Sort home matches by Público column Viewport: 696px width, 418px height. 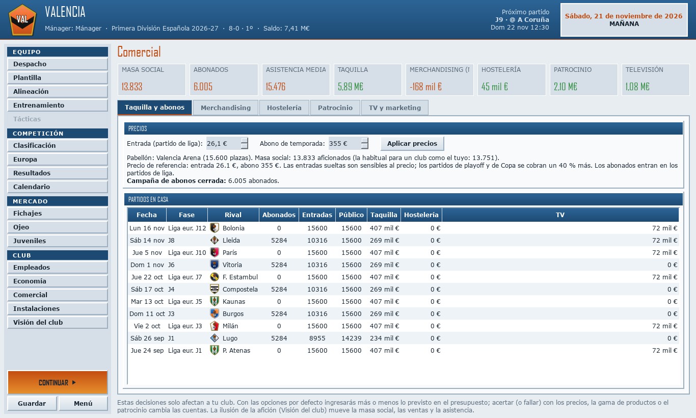click(352, 215)
